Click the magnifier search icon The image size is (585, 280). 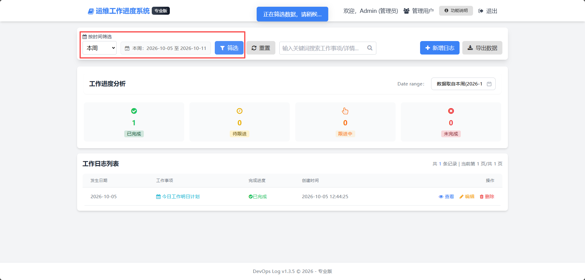point(370,48)
